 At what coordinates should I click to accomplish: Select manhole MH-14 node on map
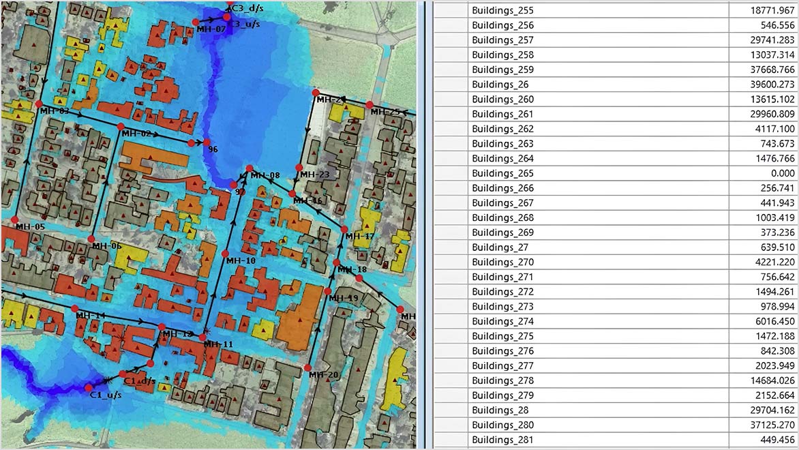tap(75, 308)
